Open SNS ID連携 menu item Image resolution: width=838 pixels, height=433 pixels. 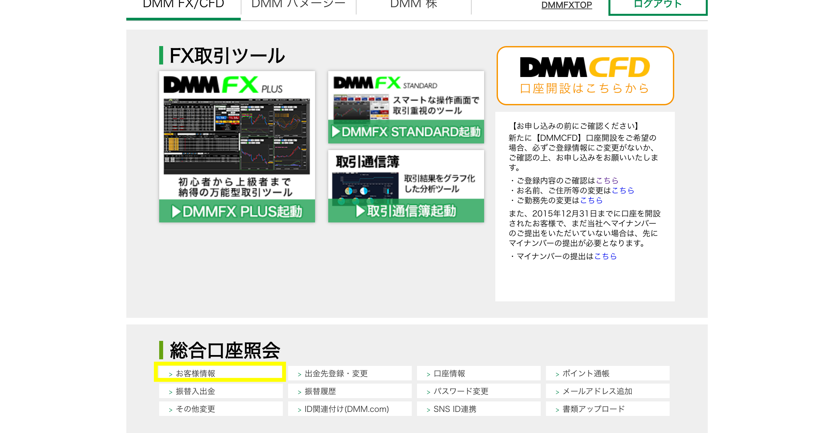(x=479, y=409)
